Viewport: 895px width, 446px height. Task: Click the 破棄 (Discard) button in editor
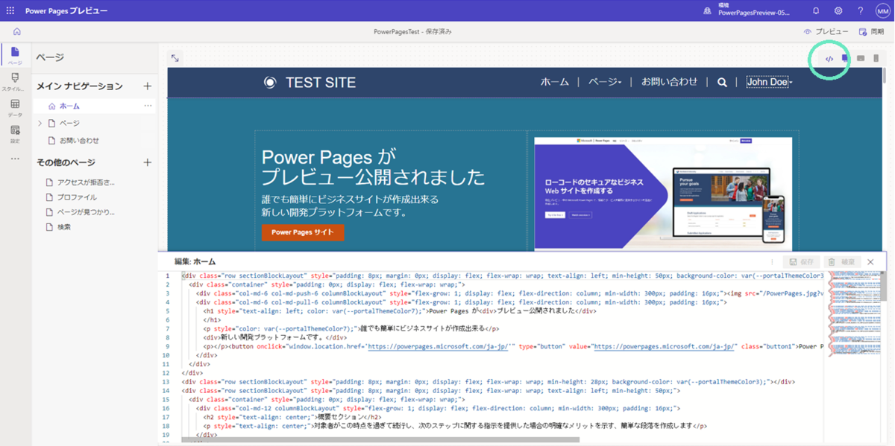(841, 262)
